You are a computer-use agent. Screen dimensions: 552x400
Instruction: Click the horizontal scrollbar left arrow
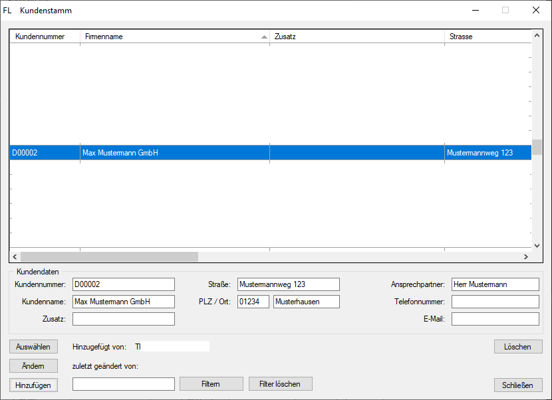(15, 256)
